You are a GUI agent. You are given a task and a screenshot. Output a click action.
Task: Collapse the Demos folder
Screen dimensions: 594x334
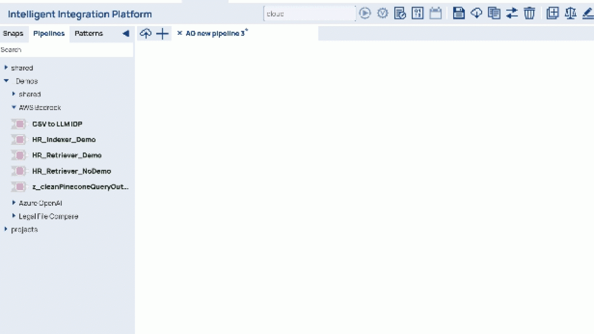6,81
